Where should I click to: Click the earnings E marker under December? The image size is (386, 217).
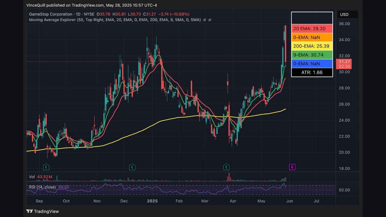click(x=132, y=167)
